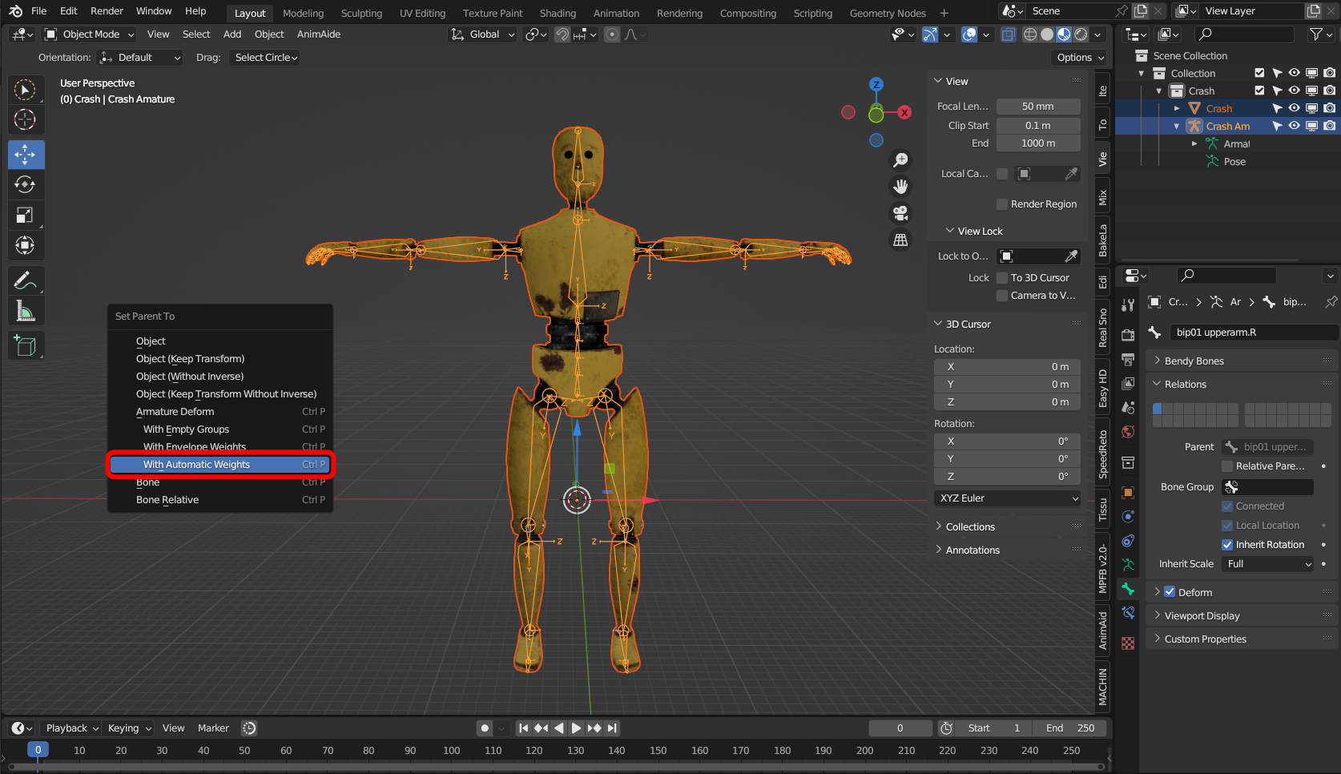Open the XYZ Euler rotation mode dropdown
Screen dimensions: 1341x774
pos(1009,498)
